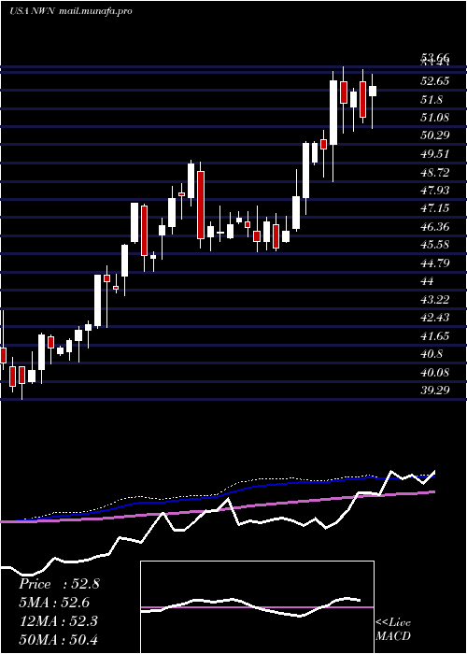
Task: Click the '<<Live MACD' label
Action: click(393, 629)
